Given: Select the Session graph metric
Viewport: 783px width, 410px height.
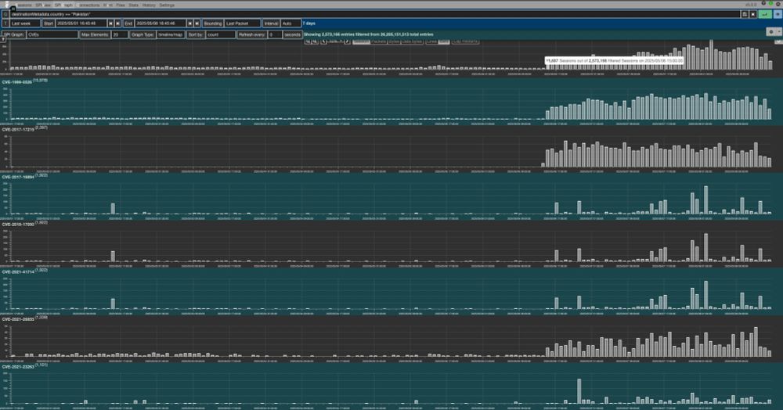Looking at the screenshot, I should click(x=361, y=41).
